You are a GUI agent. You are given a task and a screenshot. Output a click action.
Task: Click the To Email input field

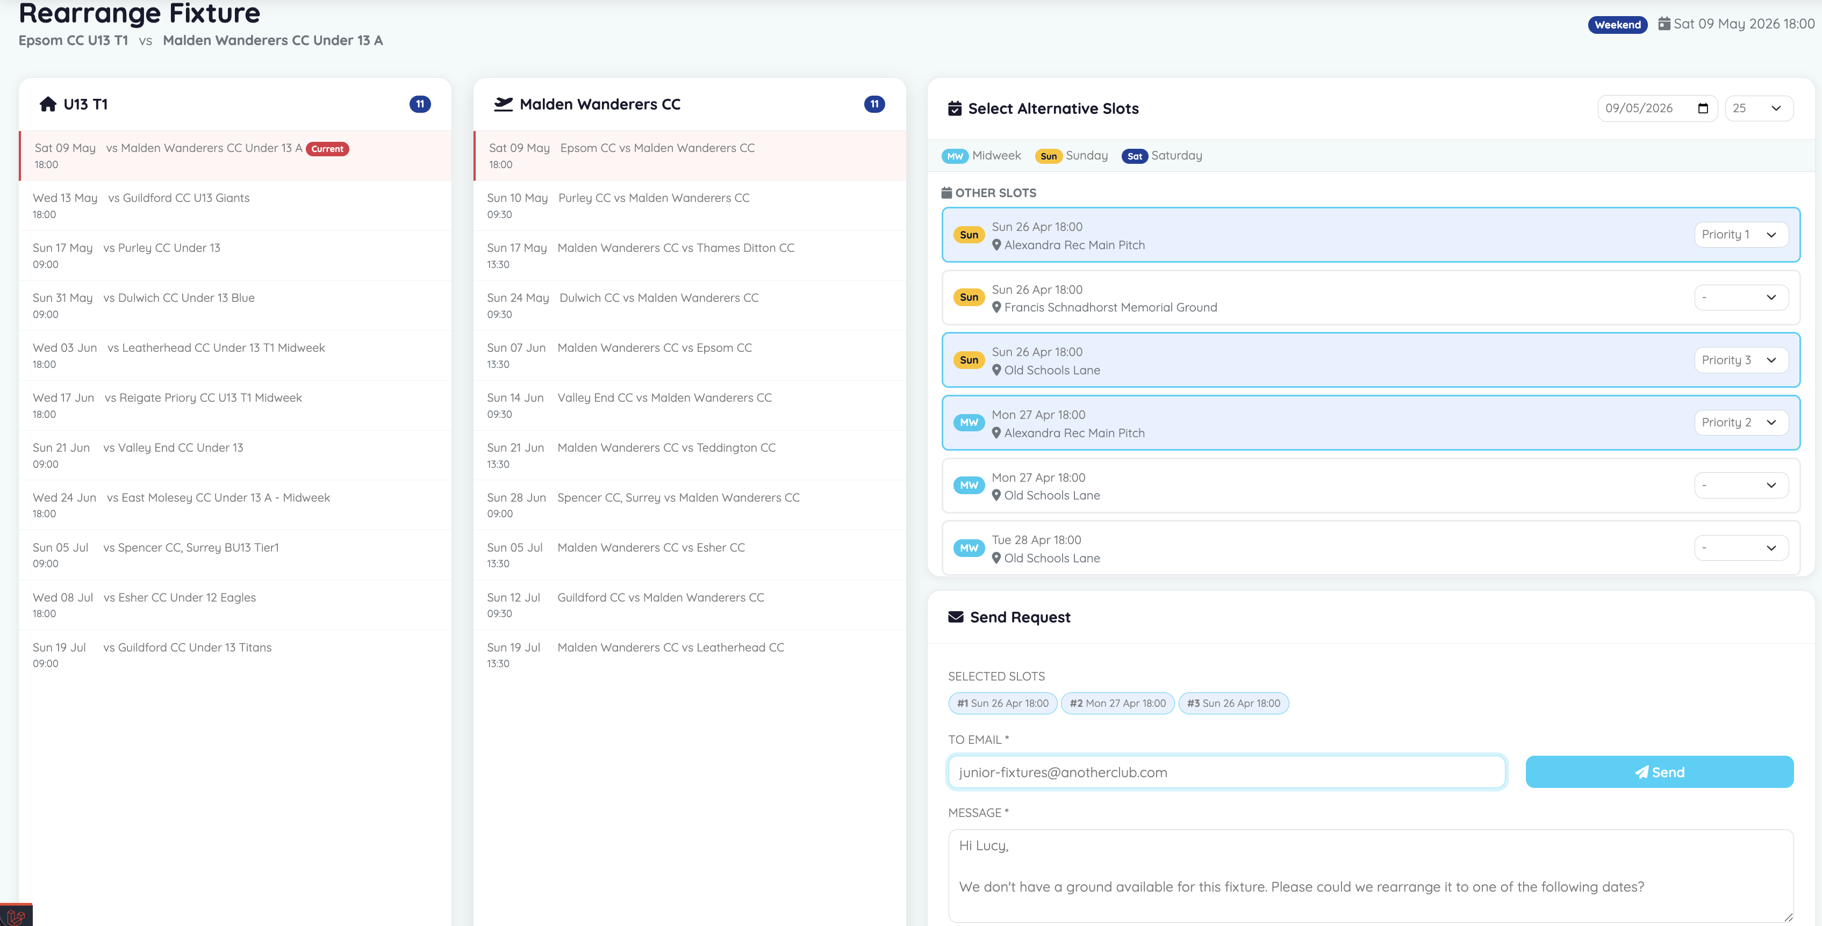[1226, 772]
